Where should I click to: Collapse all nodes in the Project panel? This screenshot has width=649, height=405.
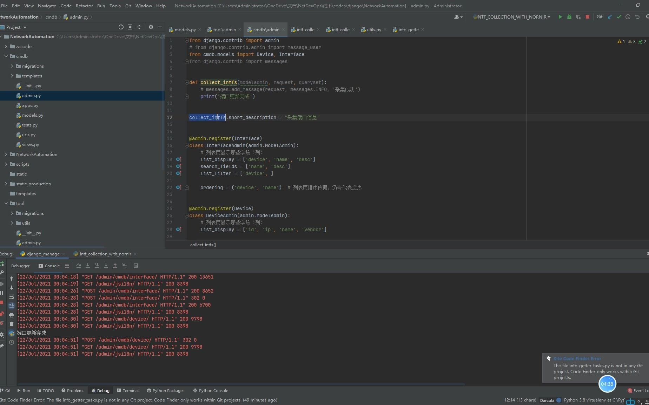click(x=139, y=27)
